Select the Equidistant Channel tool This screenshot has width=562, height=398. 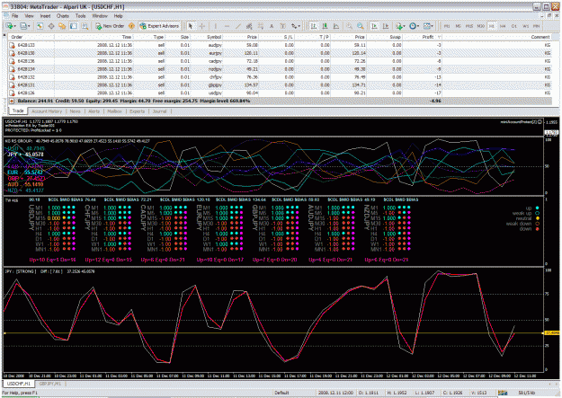pyautogui.click(x=249, y=26)
